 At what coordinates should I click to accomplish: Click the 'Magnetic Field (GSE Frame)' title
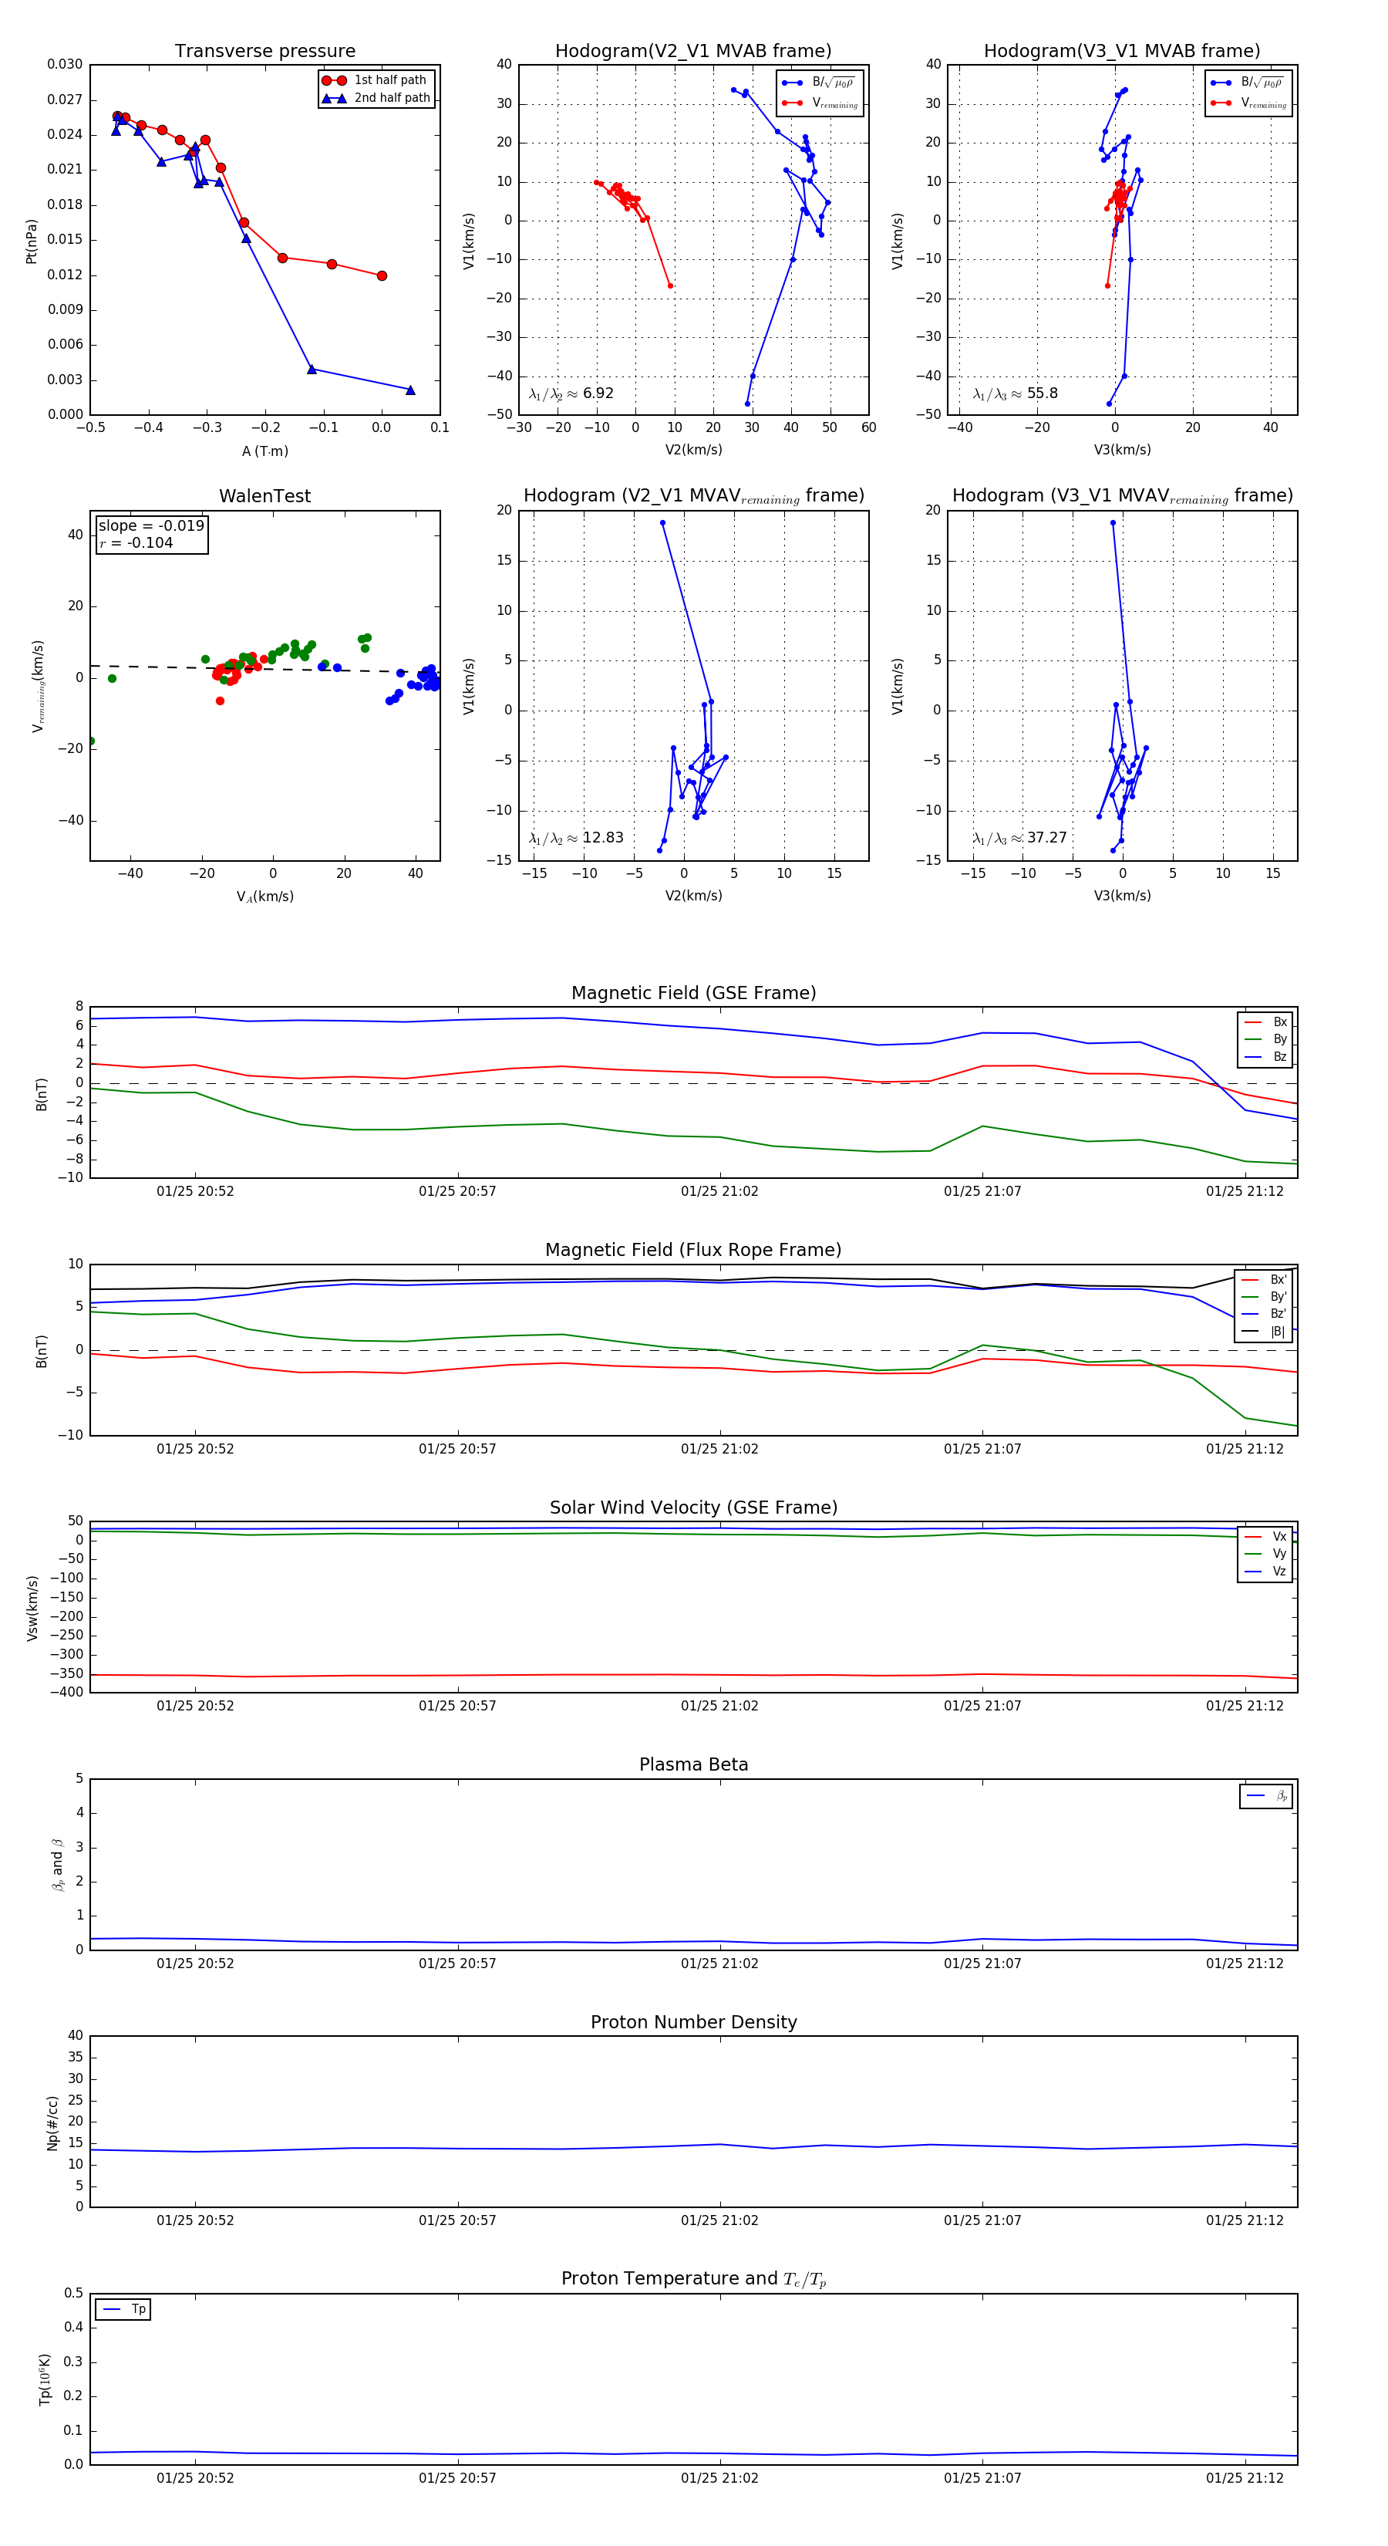click(693, 993)
